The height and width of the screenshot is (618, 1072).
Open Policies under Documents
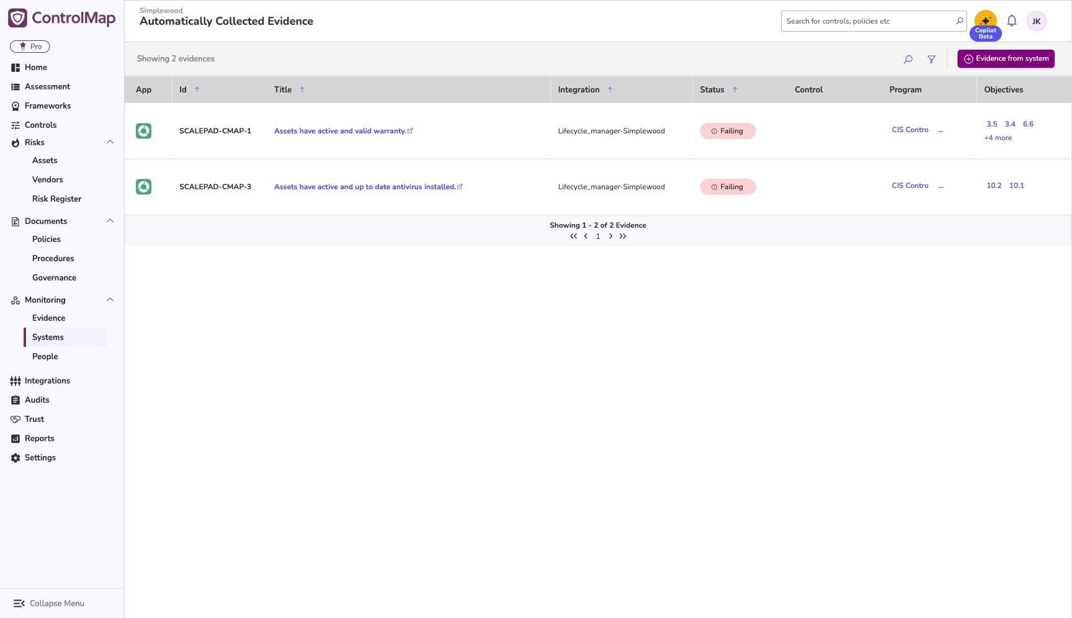click(x=47, y=240)
